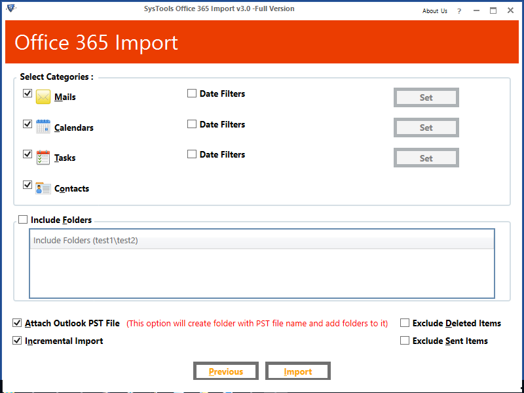Viewport: 524px width, 393px height.
Task: Tick the Include Folders checkbox
Action: point(23,219)
